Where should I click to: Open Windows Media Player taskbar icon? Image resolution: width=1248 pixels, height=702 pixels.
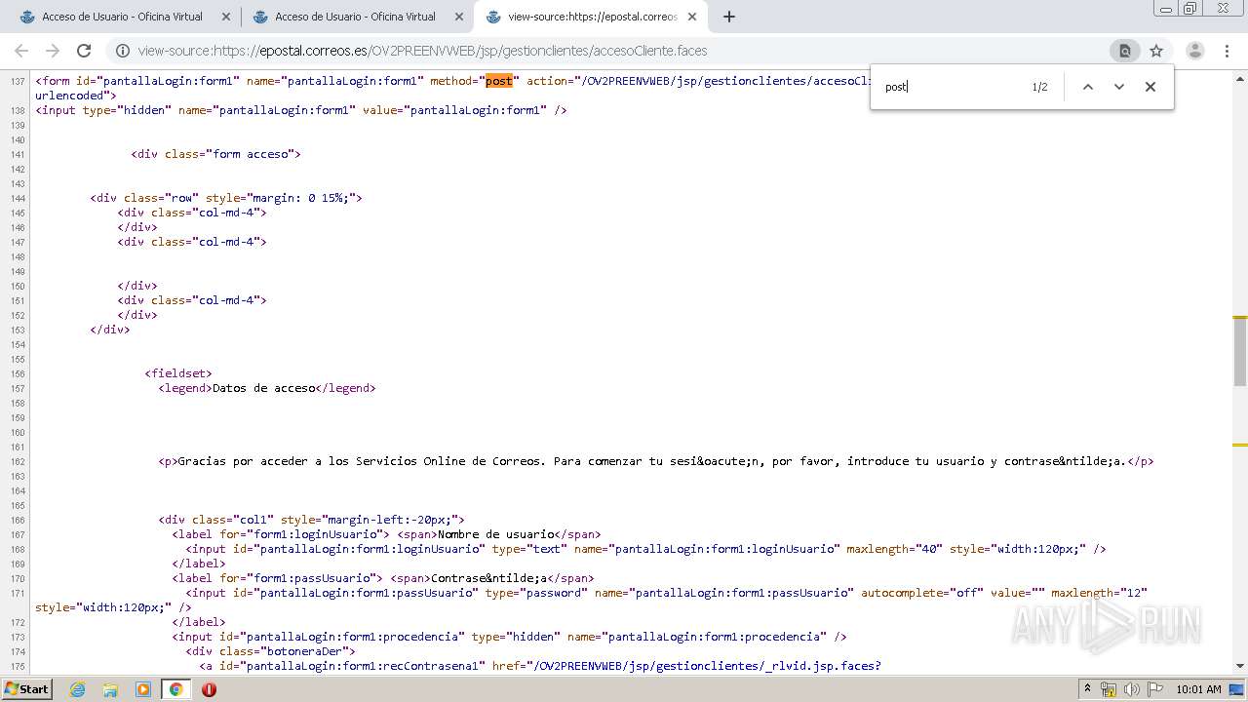[x=142, y=689]
